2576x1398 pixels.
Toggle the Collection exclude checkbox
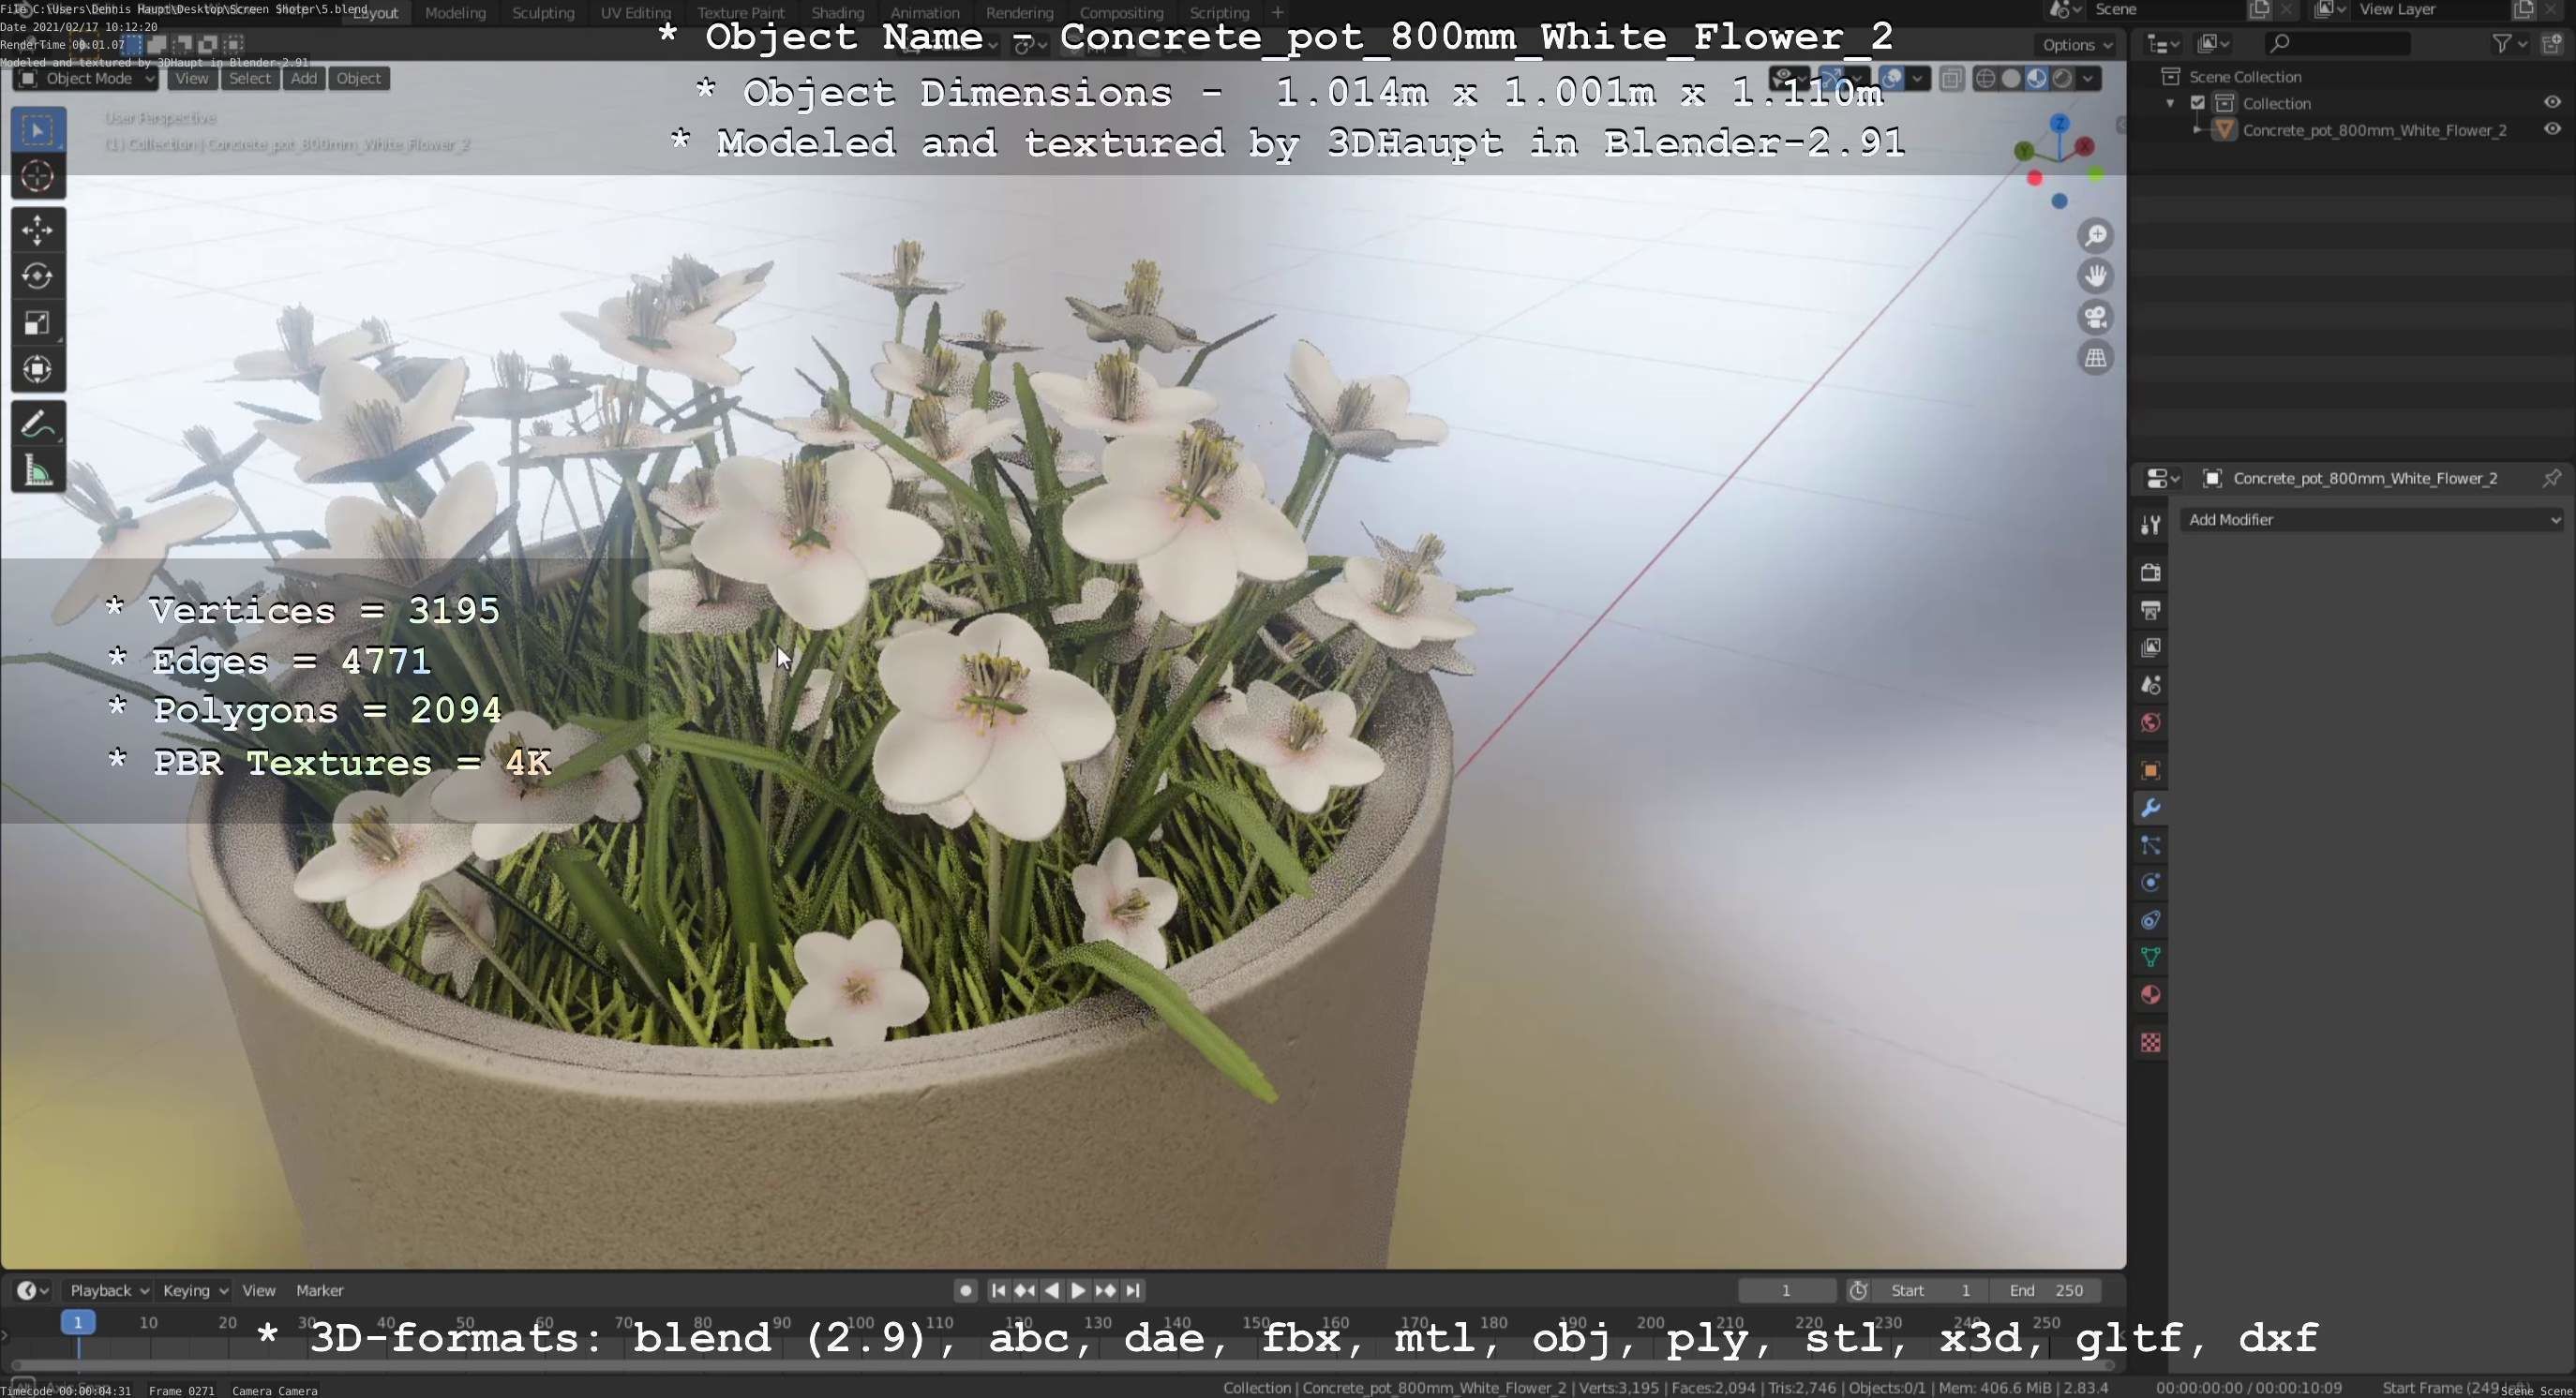[x=2198, y=103]
